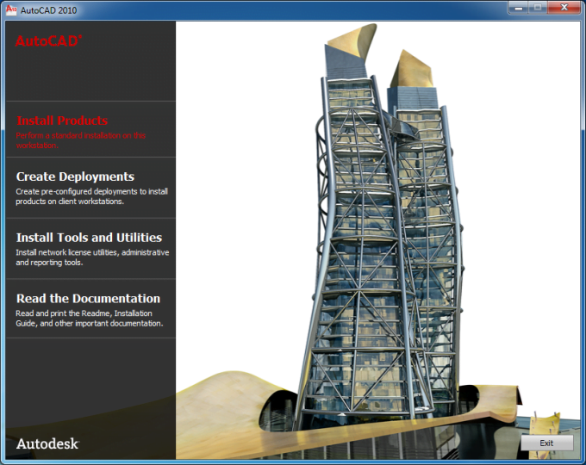586x465 pixels.
Task: Click 'Install network license utilities' description text
Action: [x=92, y=257]
